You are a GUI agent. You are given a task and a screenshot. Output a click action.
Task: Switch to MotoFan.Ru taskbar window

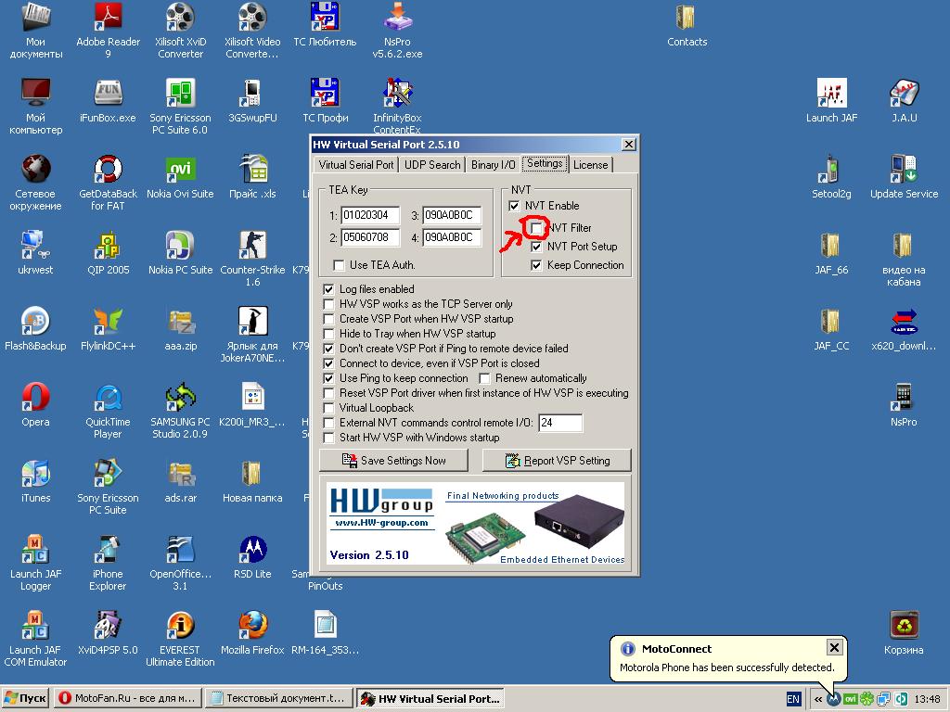point(128,698)
